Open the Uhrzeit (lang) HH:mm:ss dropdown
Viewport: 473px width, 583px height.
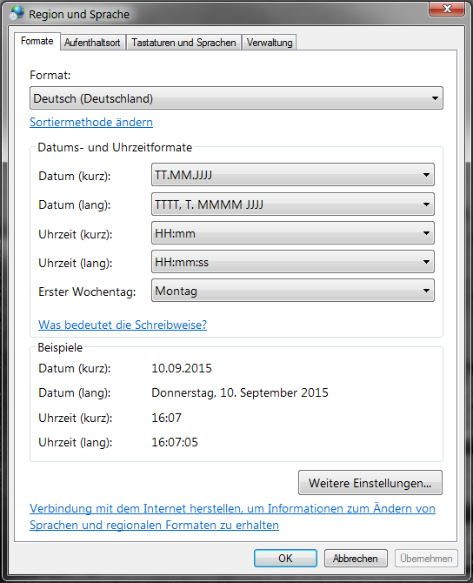click(293, 262)
